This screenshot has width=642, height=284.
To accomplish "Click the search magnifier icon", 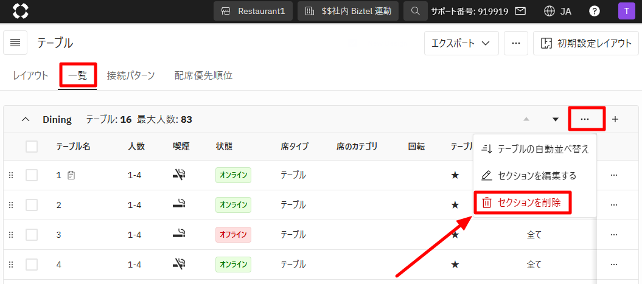I will tap(416, 11).
